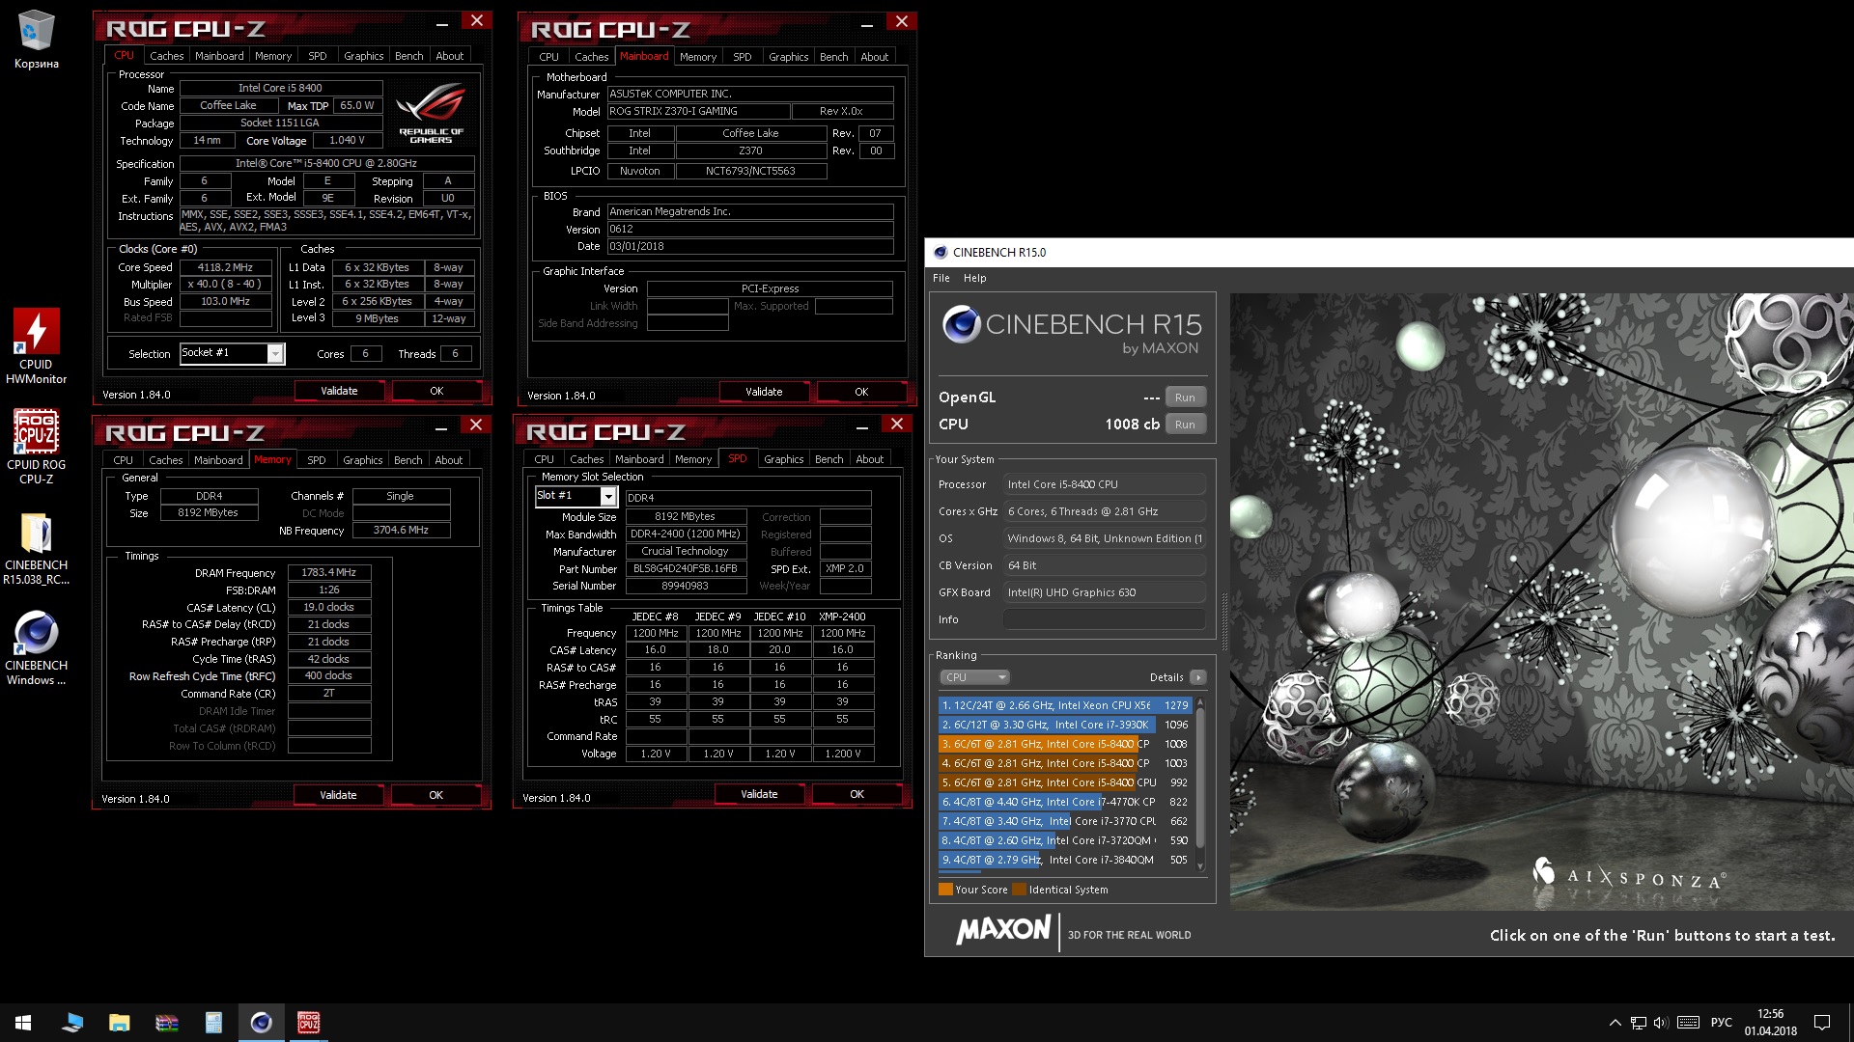Click Validate in the CPU tab window
Image resolution: width=1854 pixels, height=1042 pixels.
(x=339, y=391)
